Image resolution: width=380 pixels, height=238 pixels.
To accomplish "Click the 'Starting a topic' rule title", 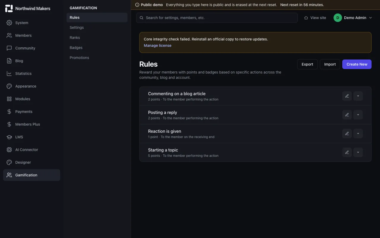I will pos(163,150).
